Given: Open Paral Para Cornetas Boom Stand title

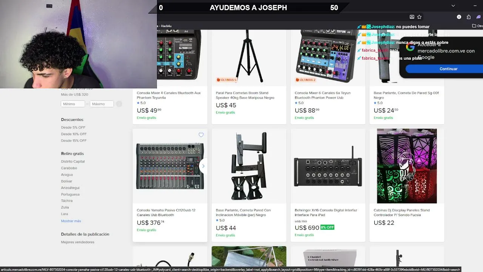Looking at the screenshot, I should coord(245,95).
